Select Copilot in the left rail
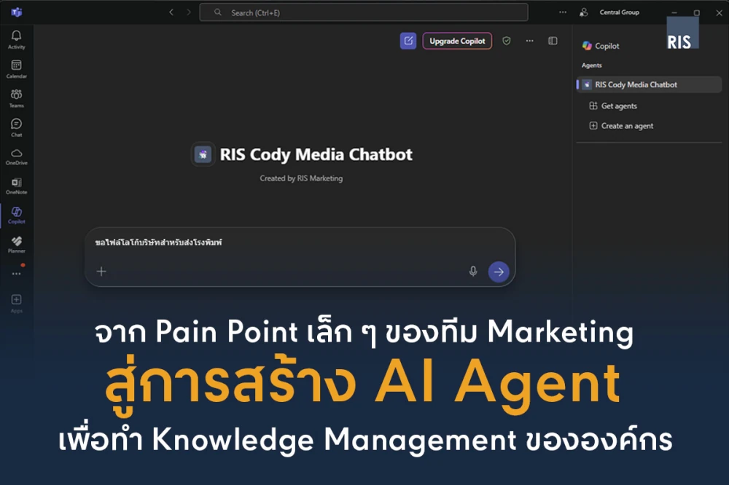Image resolution: width=729 pixels, height=485 pixels. click(x=16, y=215)
